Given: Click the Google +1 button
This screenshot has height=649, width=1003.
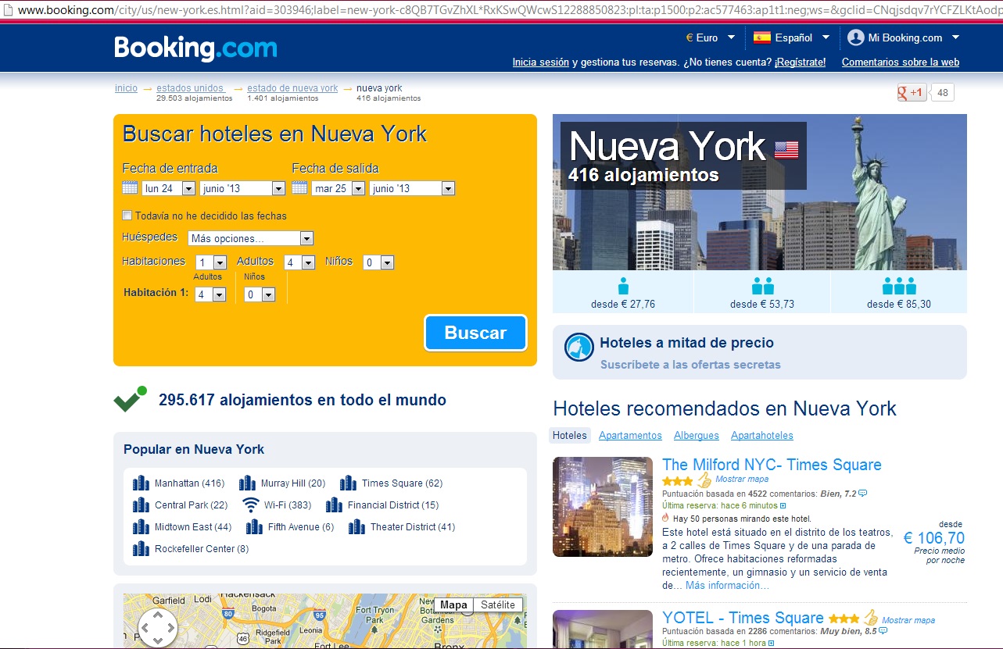Looking at the screenshot, I should point(912,93).
